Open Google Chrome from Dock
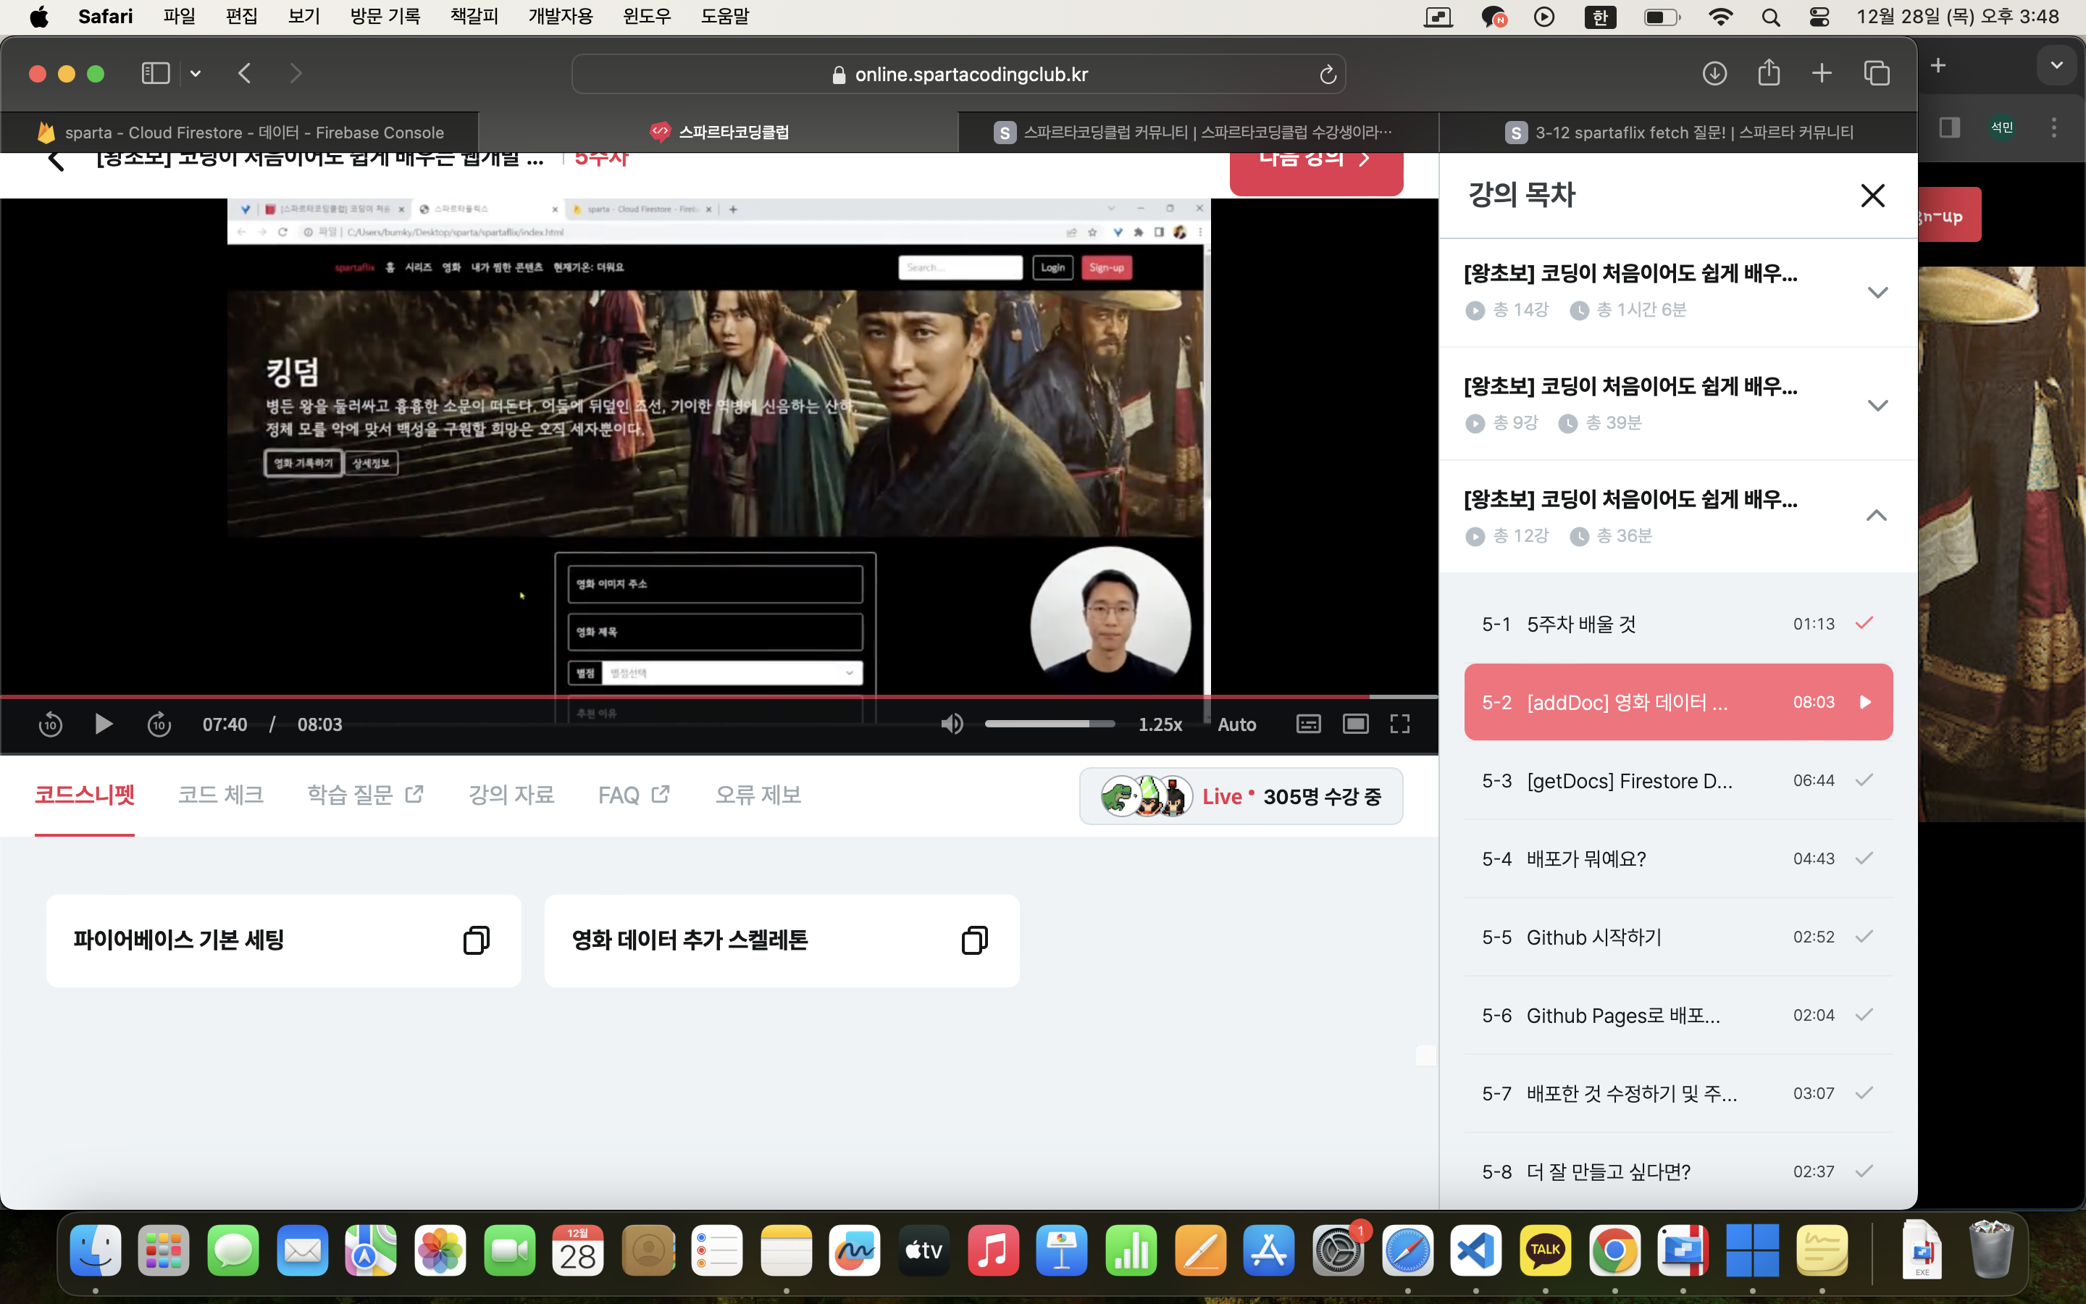Image resolution: width=2086 pixels, height=1304 pixels. tap(1614, 1250)
